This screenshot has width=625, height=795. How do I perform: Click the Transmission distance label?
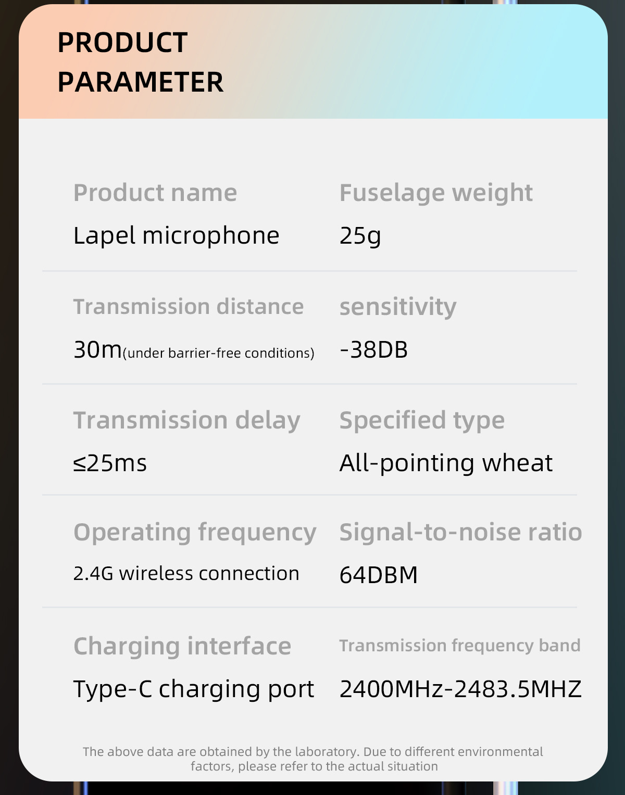click(x=188, y=307)
